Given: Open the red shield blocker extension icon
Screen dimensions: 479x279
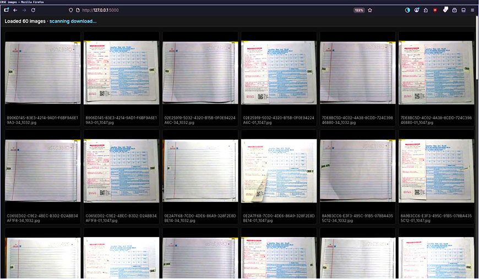Looking at the screenshot, I should (435, 10).
